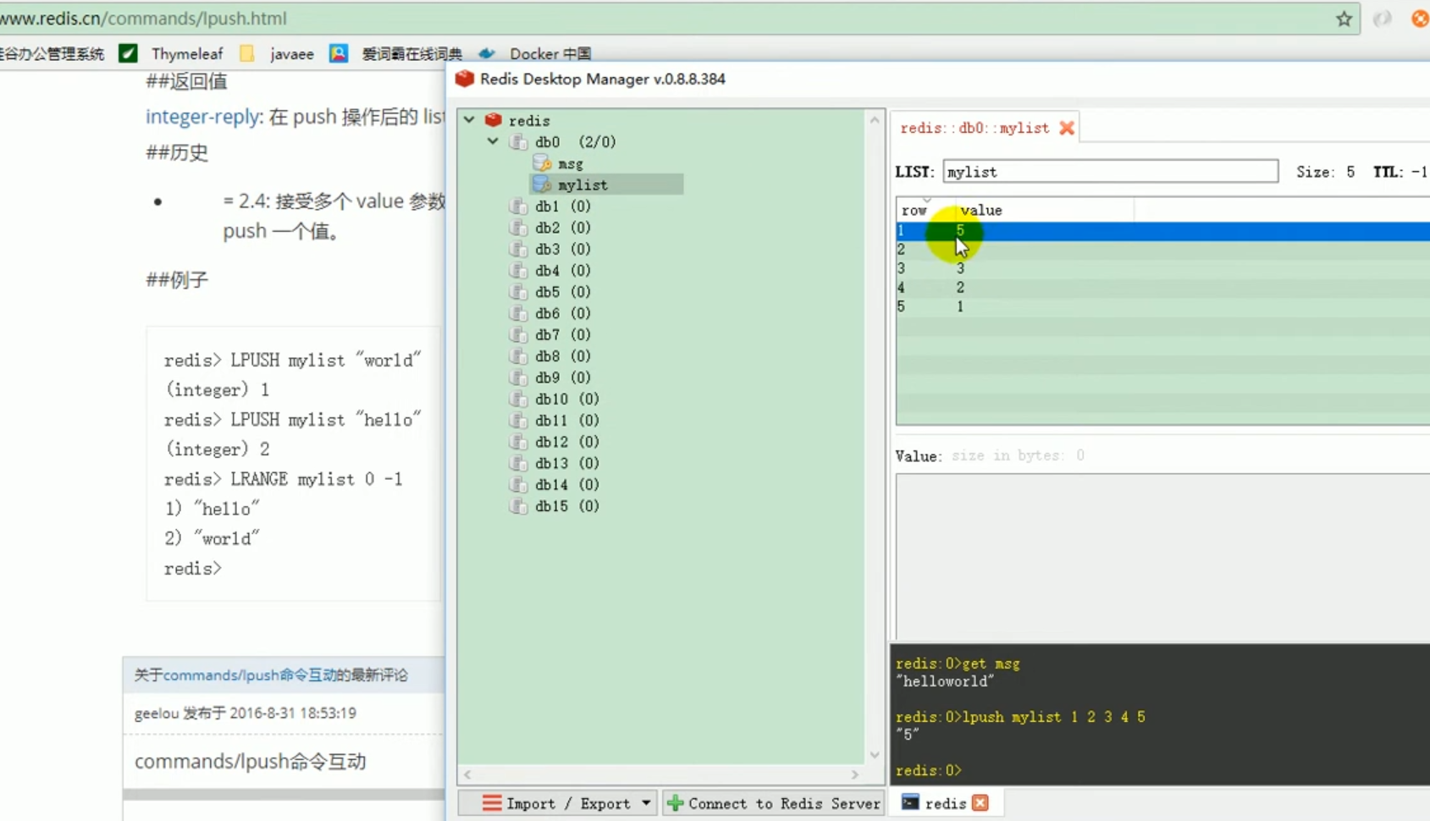Collapse the db0 tree node
1430x821 pixels.
click(x=493, y=141)
